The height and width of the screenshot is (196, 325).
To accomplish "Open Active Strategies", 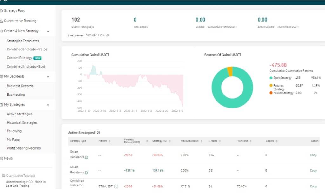I will (x=19, y=114).
